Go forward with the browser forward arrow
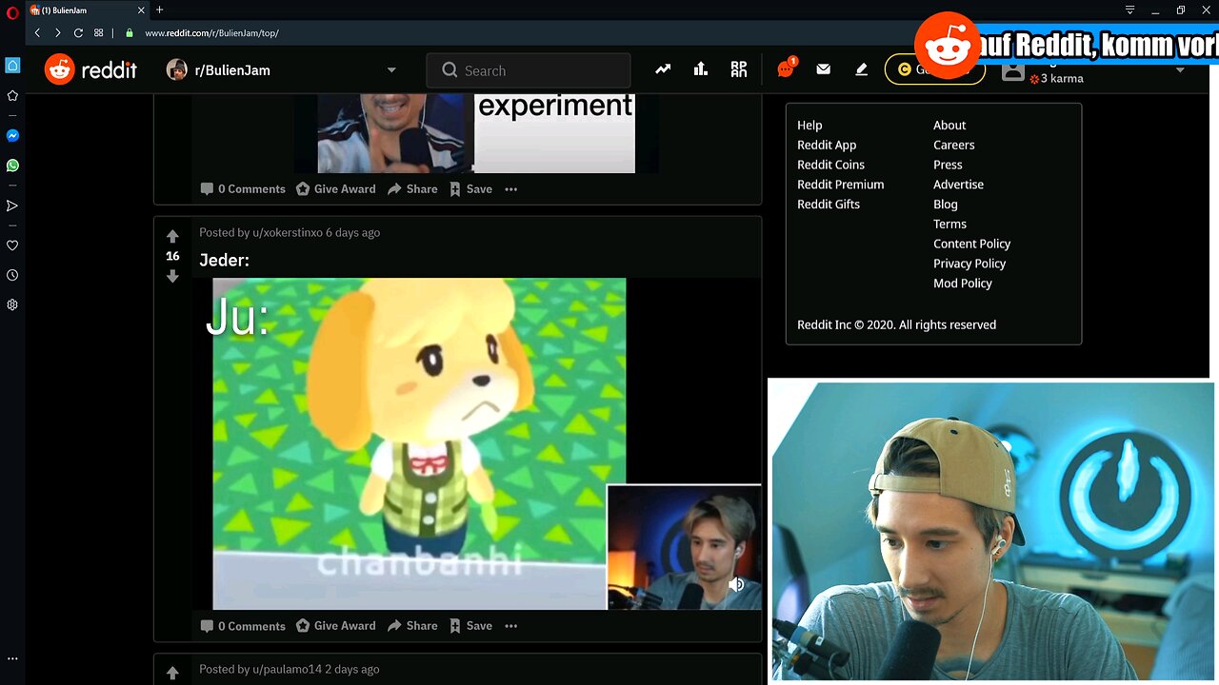This screenshot has width=1219, height=685. (x=57, y=32)
